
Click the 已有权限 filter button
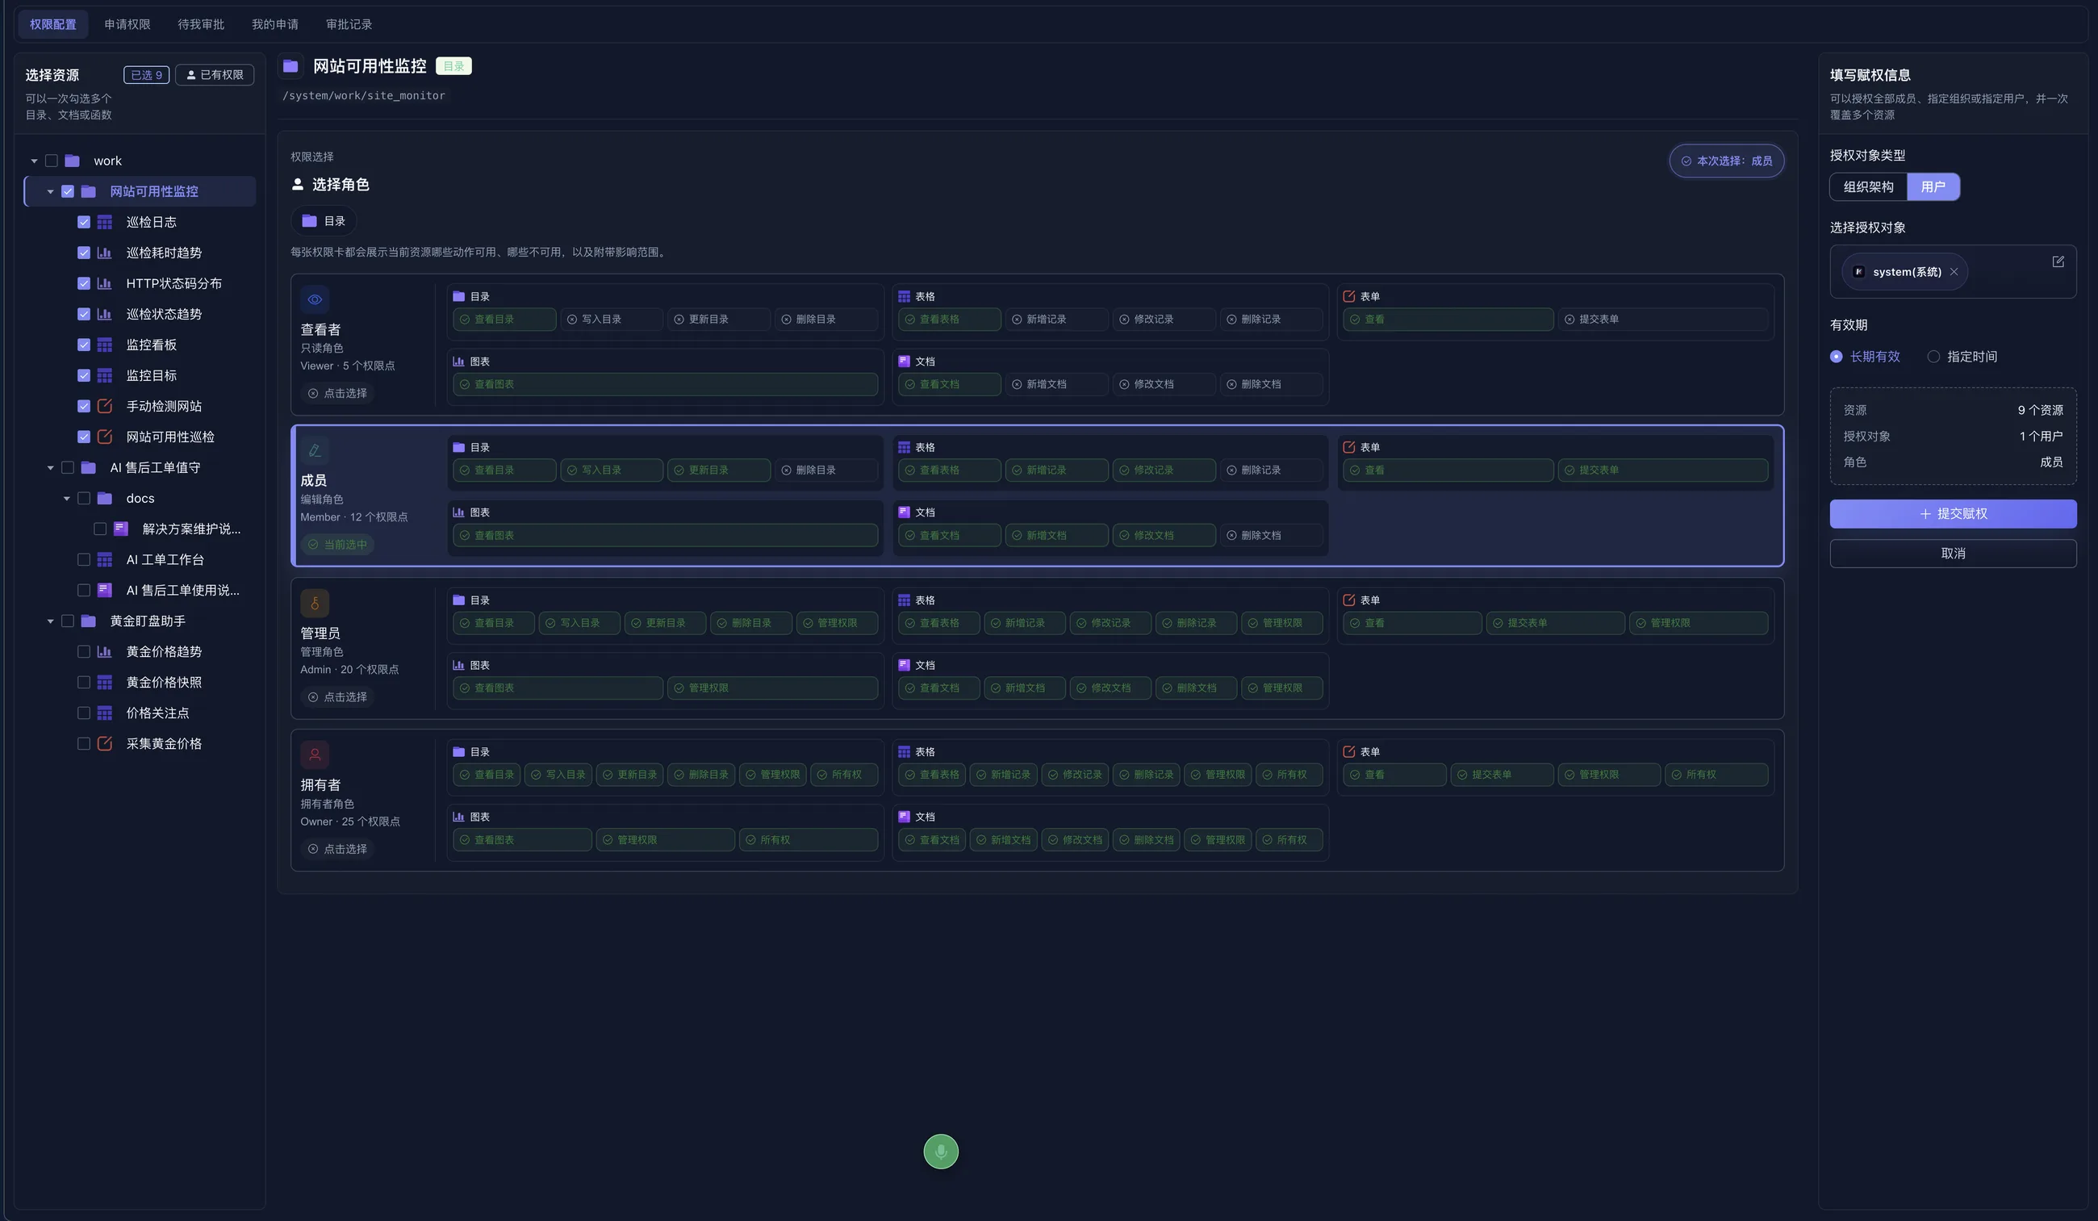[215, 75]
